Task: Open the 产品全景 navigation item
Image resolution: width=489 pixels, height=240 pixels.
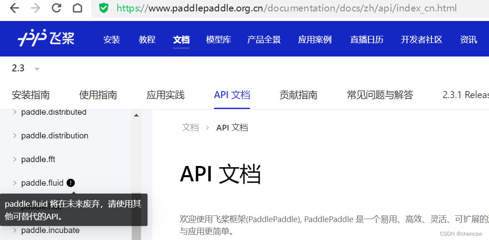Action: 264,40
